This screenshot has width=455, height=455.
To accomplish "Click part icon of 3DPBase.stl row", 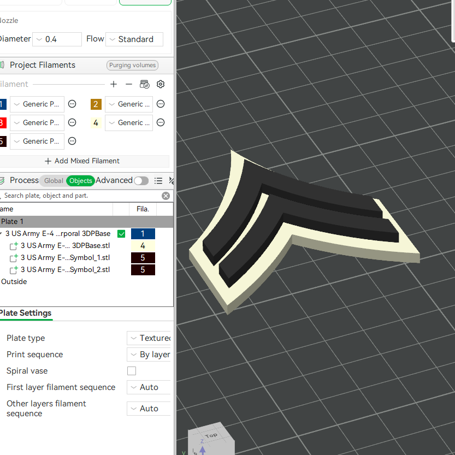I will (14, 246).
